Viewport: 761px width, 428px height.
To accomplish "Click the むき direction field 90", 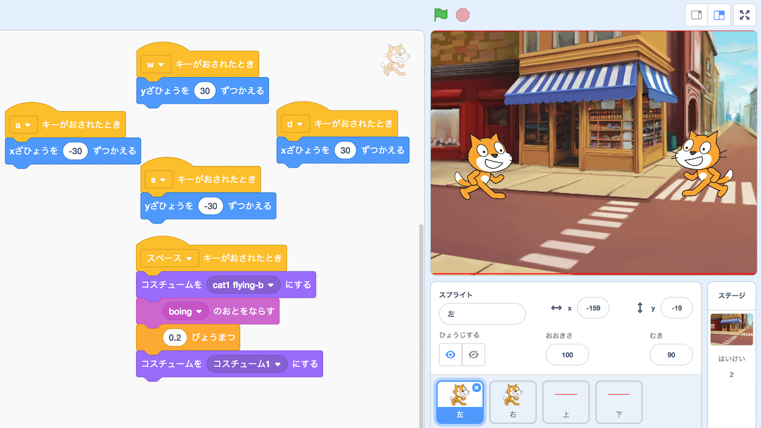I will click(671, 355).
